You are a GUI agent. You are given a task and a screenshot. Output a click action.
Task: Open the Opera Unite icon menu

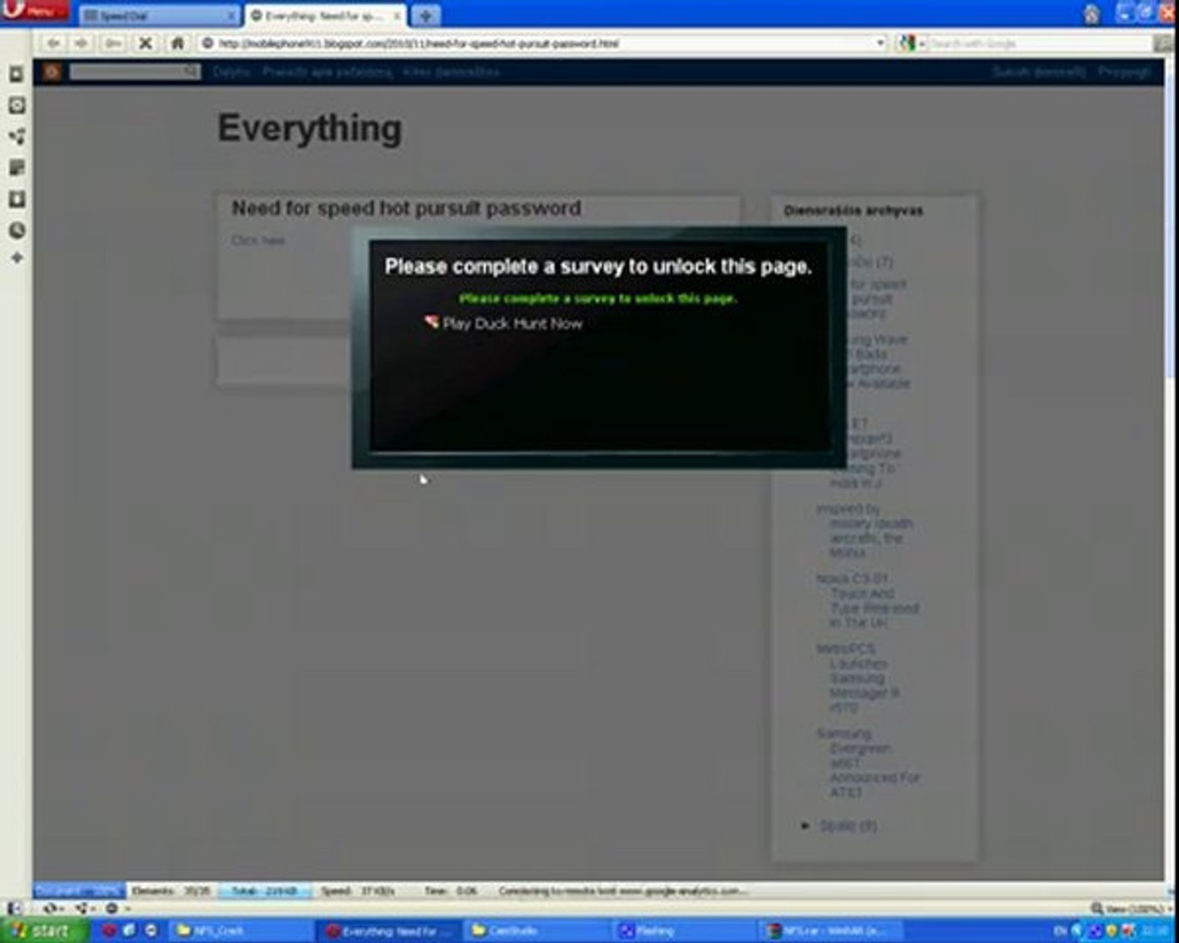pos(84,909)
